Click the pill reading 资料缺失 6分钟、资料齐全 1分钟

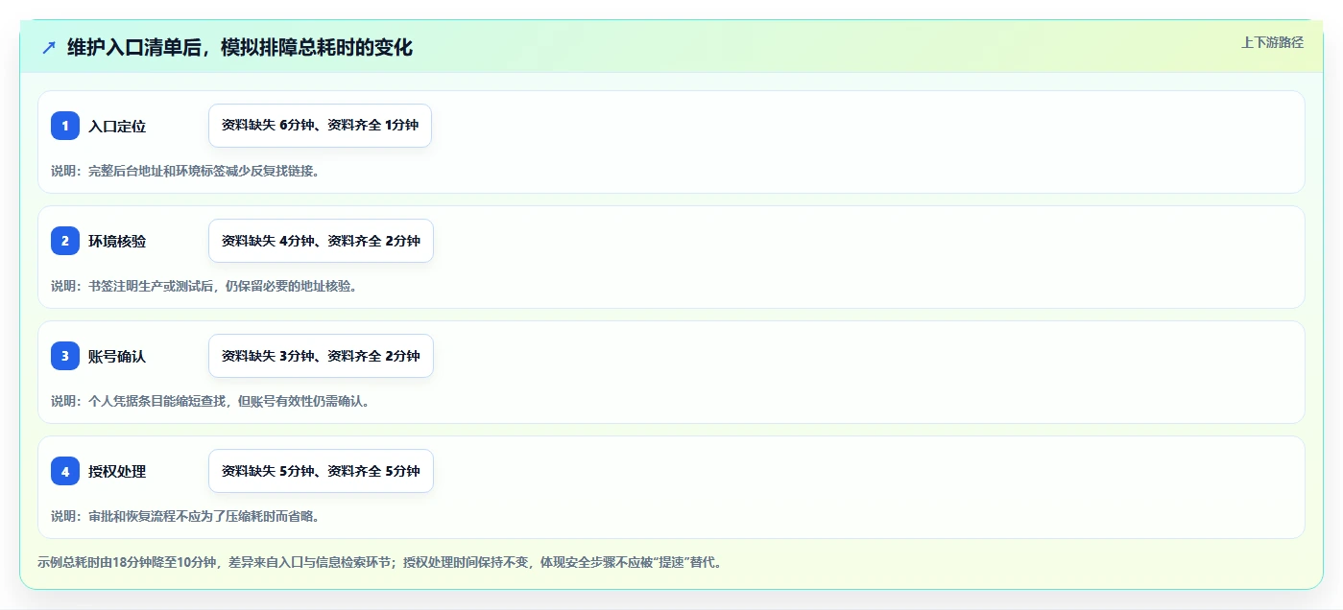click(320, 126)
